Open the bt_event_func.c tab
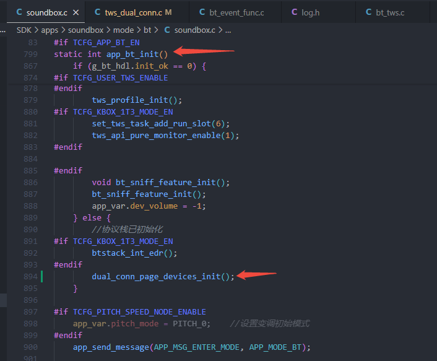This screenshot has width=437, height=361. (x=236, y=12)
